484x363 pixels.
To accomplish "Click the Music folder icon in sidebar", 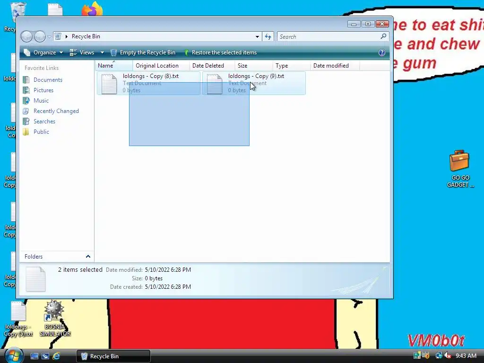I will pyautogui.click(x=26, y=101).
